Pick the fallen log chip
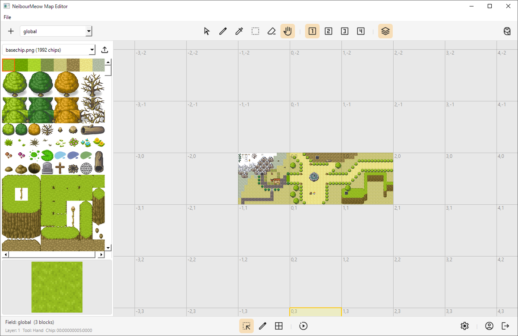 point(92,130)
